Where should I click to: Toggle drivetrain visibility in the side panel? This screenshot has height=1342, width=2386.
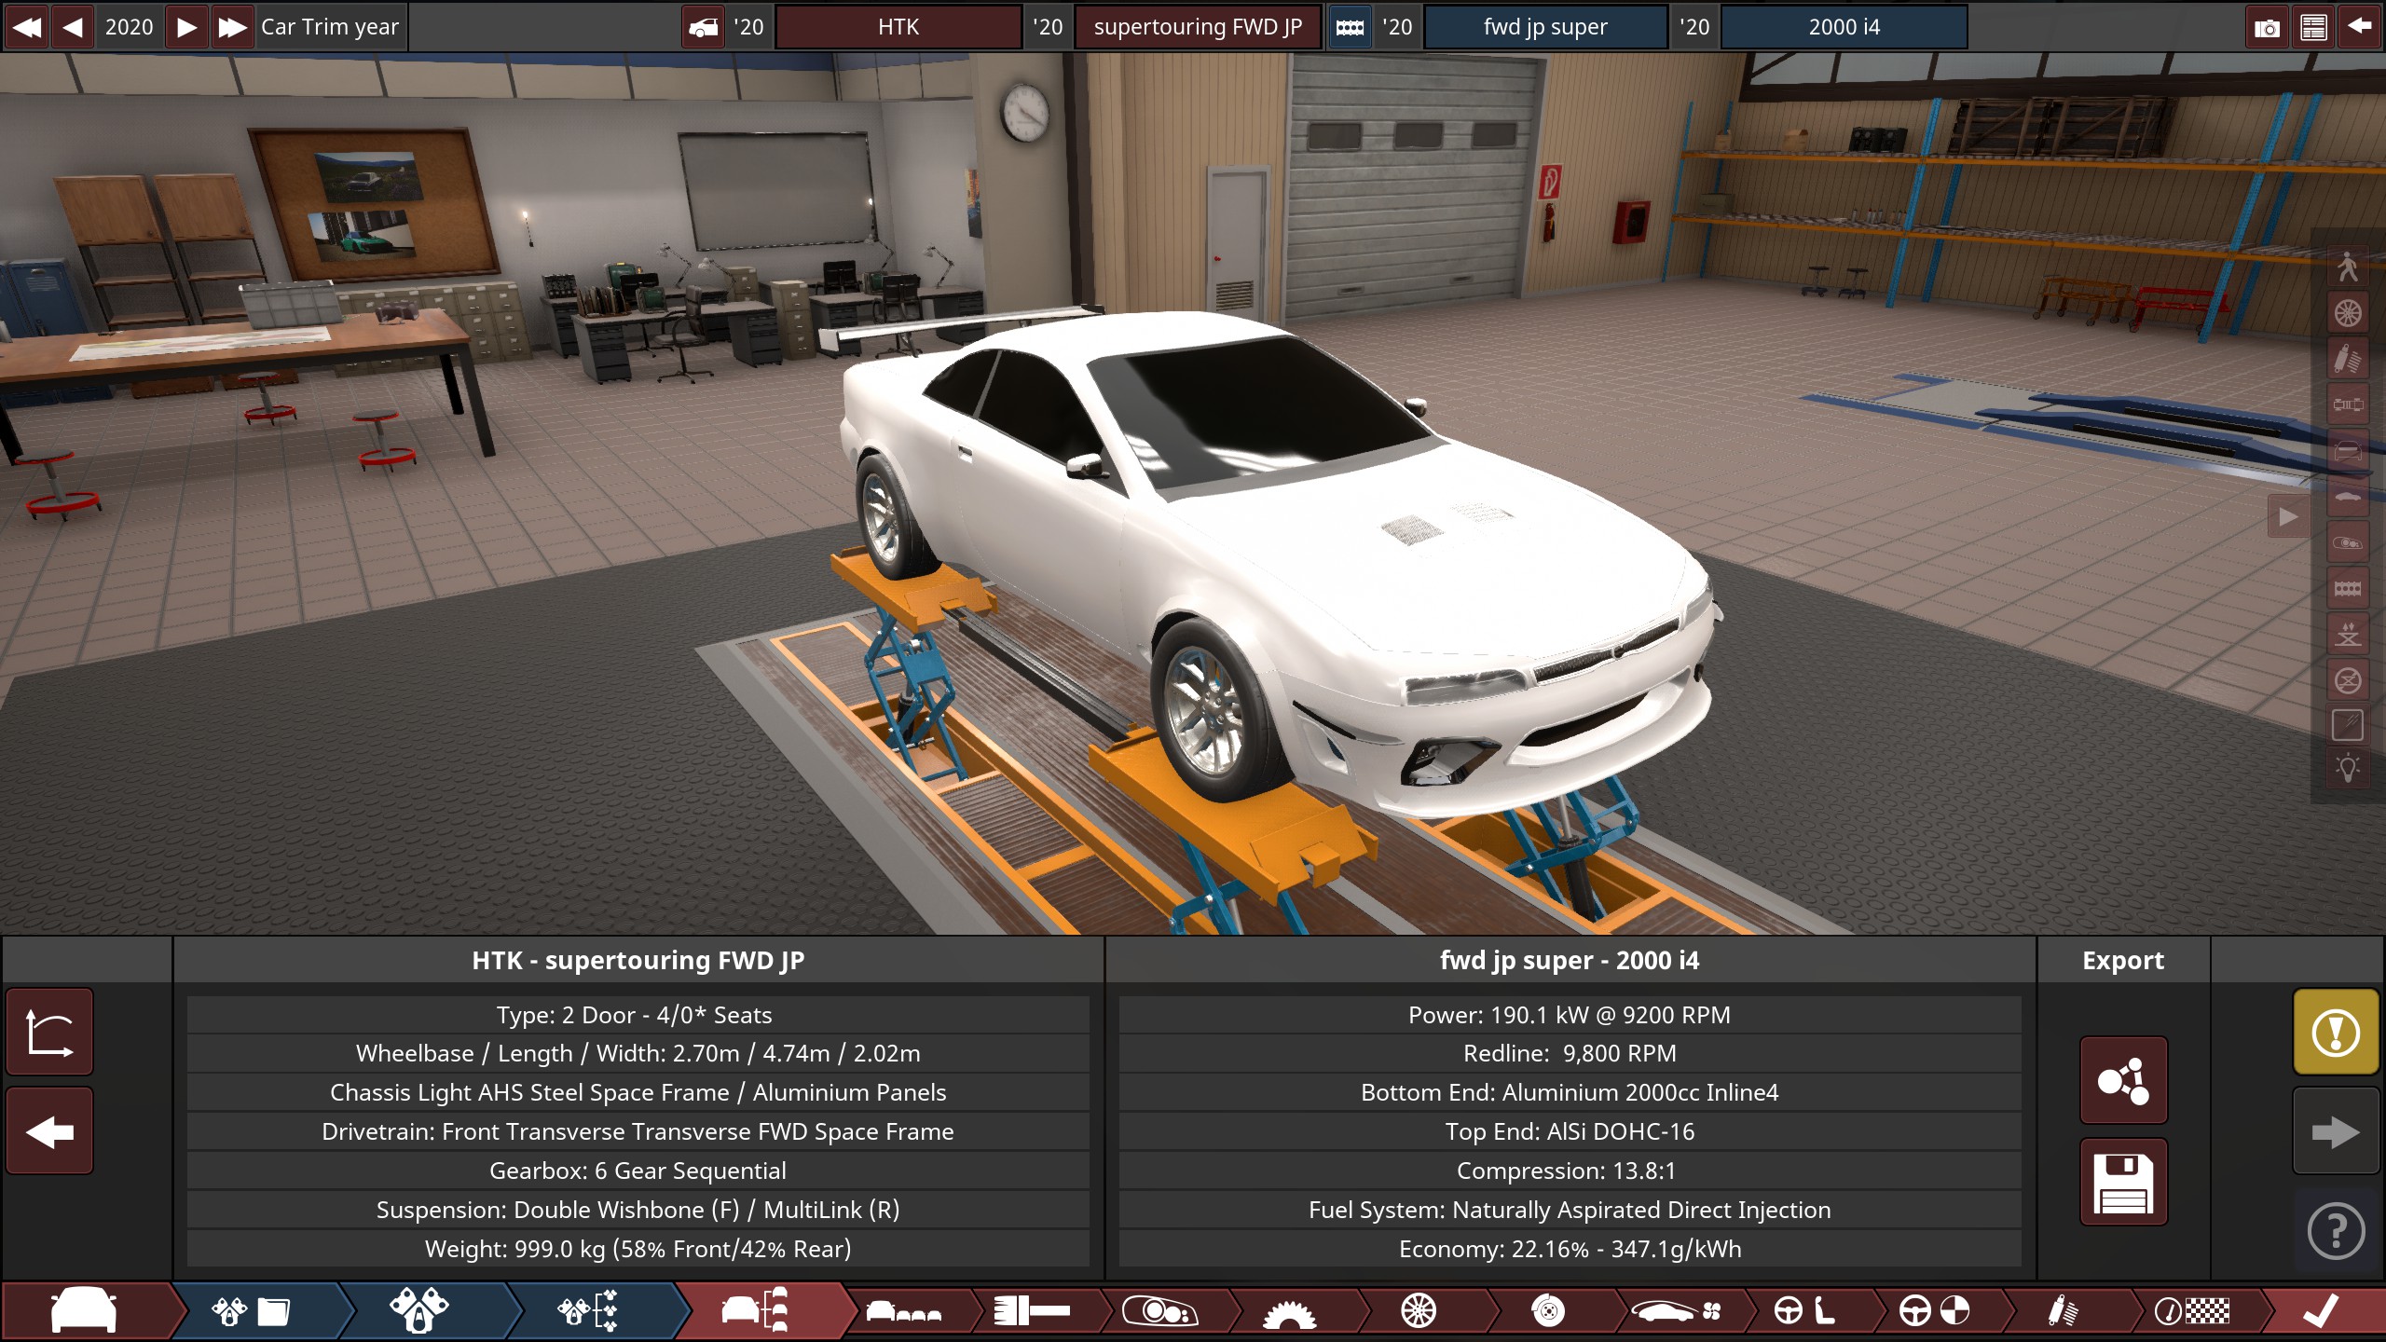tap(2348, 404)
